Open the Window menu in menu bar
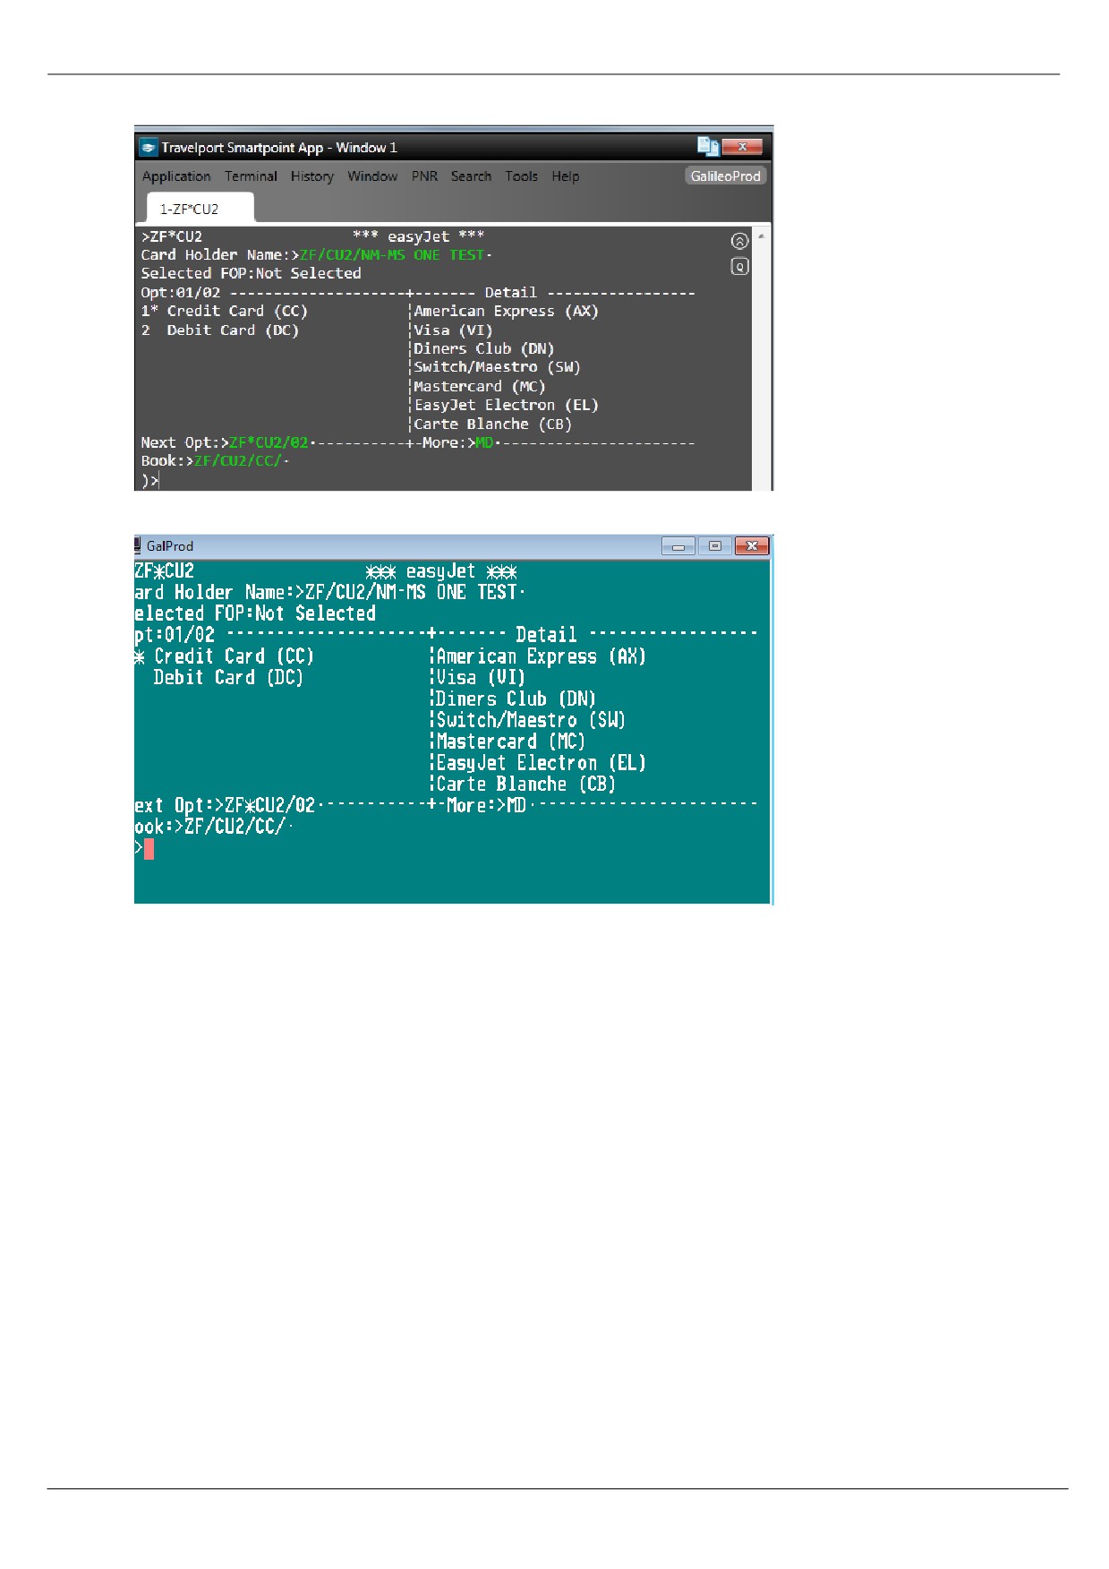 (x=372, y=176)
